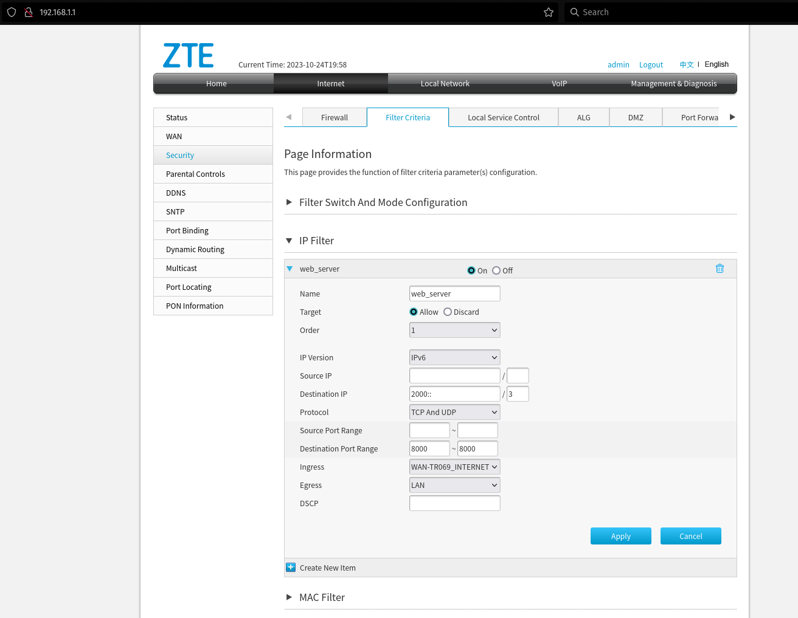Open the Protocol dropdown

coord(455,412)
